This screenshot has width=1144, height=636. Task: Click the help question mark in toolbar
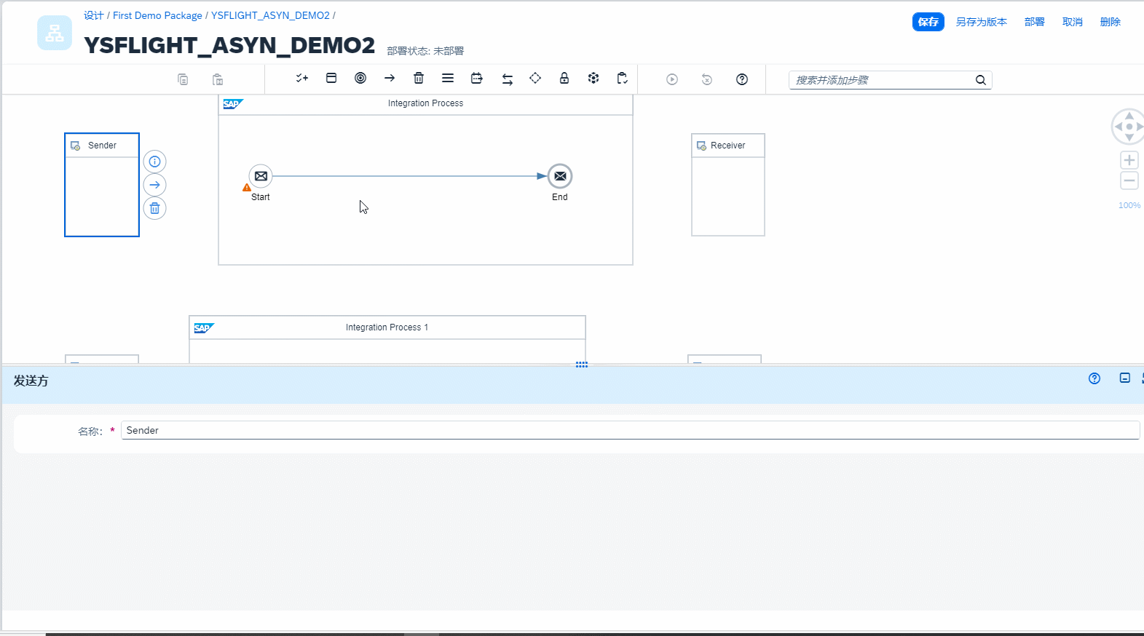tap(742, 79)
